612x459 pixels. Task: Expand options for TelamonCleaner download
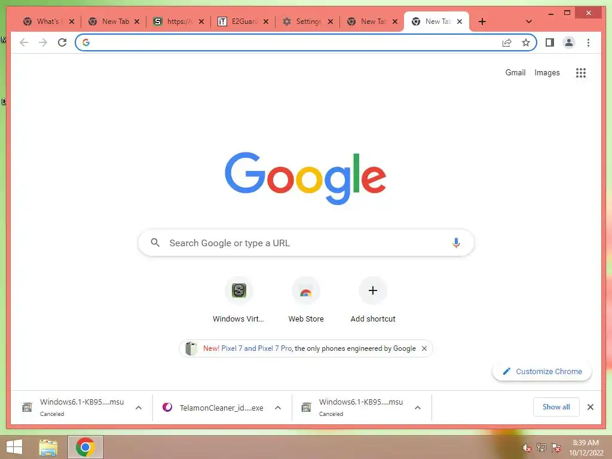(x=278, y=408)
